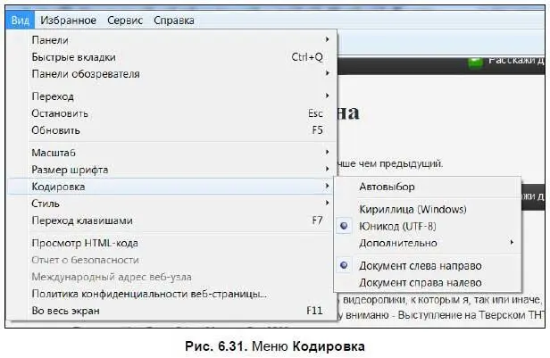The width and height of the screenshot is (550, 358).
Task: Expand the Размер шрифта submenu
Action: click(x=71, y=170)
